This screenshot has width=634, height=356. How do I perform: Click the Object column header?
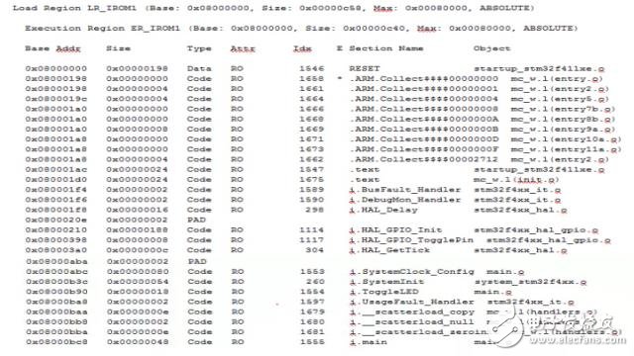click(491, 48)
